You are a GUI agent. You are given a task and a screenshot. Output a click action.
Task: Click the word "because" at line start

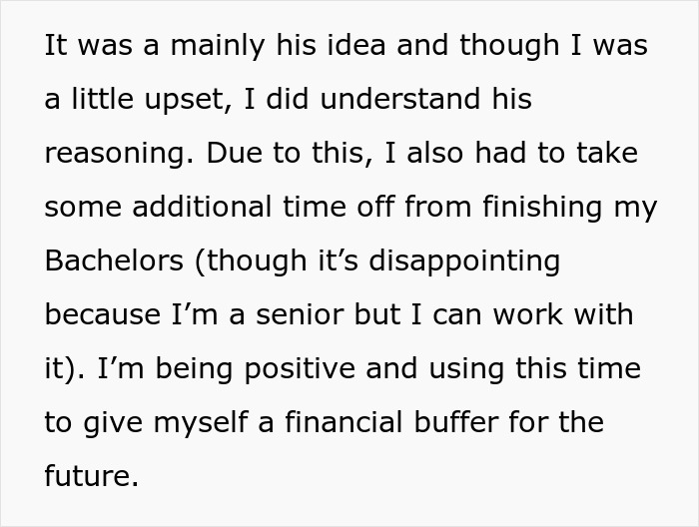coord(103,314)
